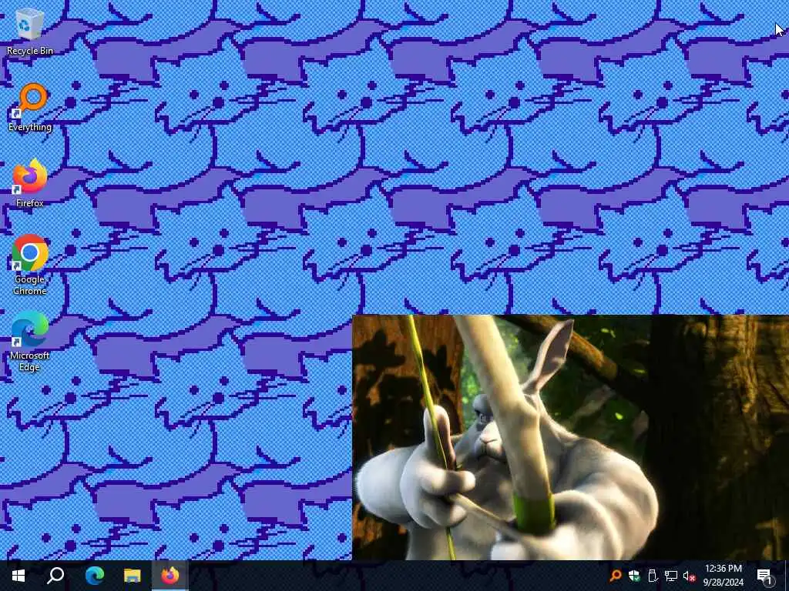Open Everything tray icon

(x=615, y=576)
